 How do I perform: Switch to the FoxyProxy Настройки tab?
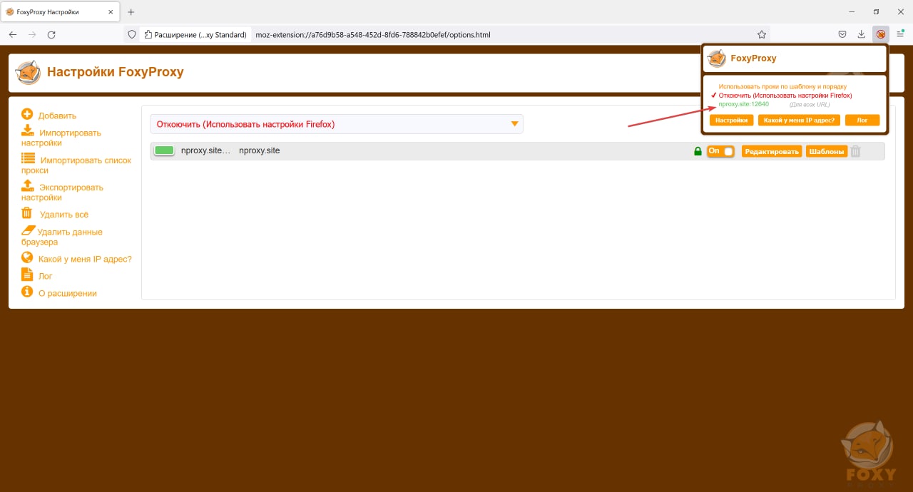58,11
